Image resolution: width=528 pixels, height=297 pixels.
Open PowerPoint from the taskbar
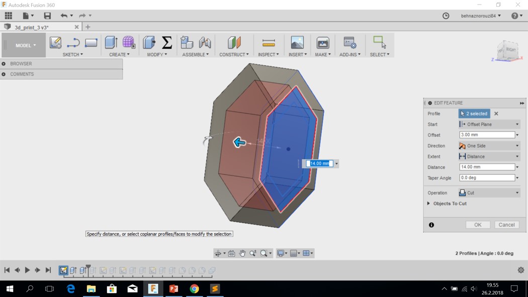[x=174, y=288]
